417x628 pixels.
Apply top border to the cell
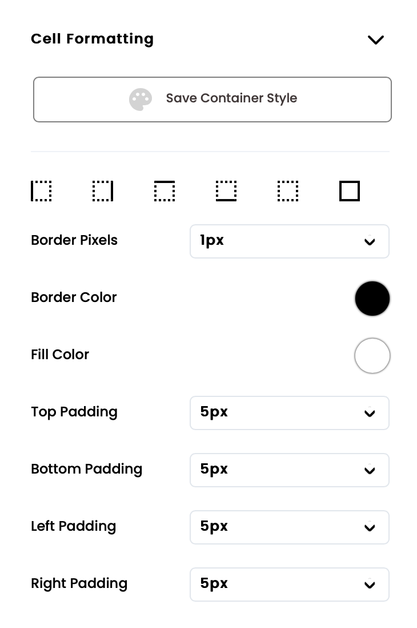(x=165, y=191)
